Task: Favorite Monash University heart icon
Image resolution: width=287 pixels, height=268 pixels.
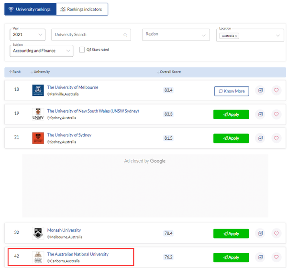Action: [x=276, y=233]
